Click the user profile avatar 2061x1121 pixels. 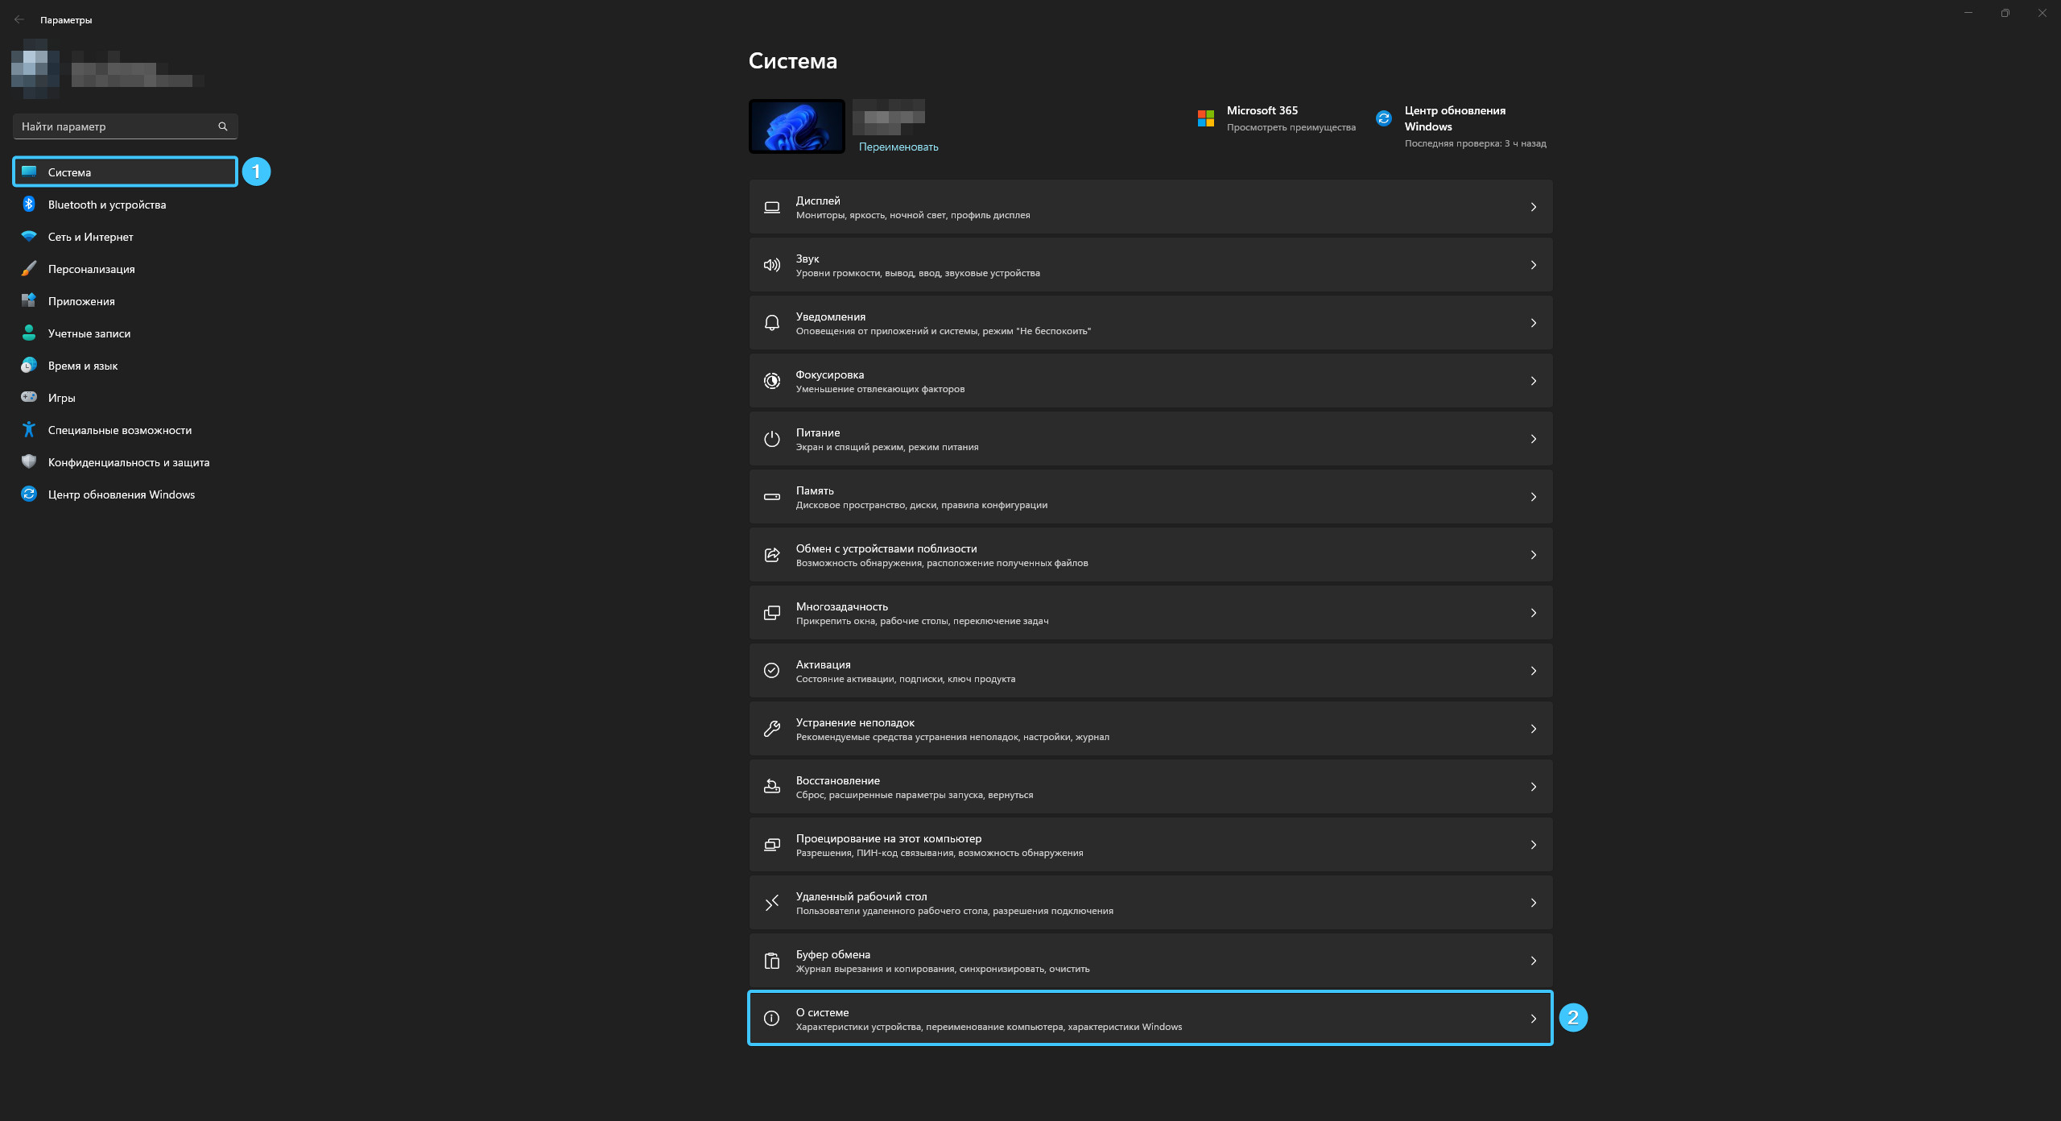(x=35, y=68)
